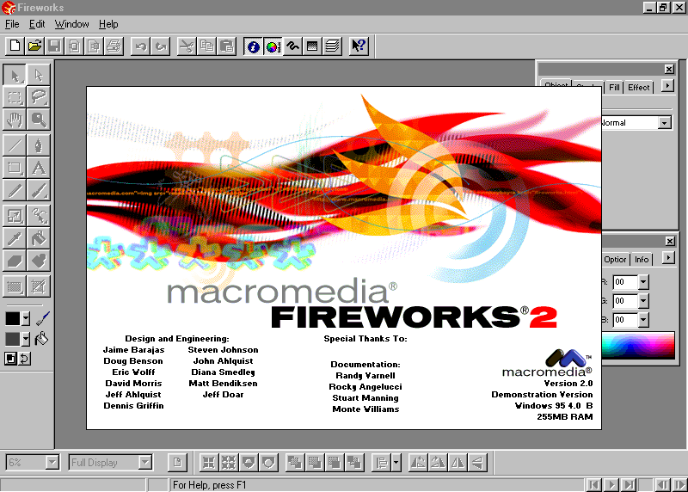Choose the Text tool
The image size is (688, 492).
39,168
